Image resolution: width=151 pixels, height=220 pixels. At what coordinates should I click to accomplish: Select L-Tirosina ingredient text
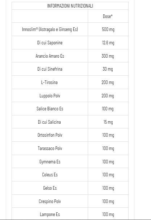49,82
